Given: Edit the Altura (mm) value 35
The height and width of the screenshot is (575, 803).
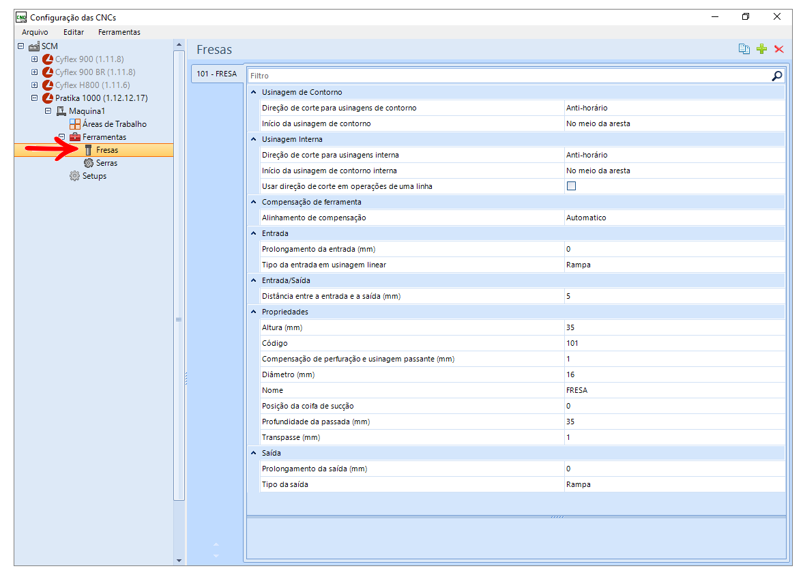Looking at the screenshot, I should tap(675, 327).
